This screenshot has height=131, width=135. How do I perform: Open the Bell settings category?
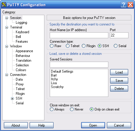(x=18, y=37)
